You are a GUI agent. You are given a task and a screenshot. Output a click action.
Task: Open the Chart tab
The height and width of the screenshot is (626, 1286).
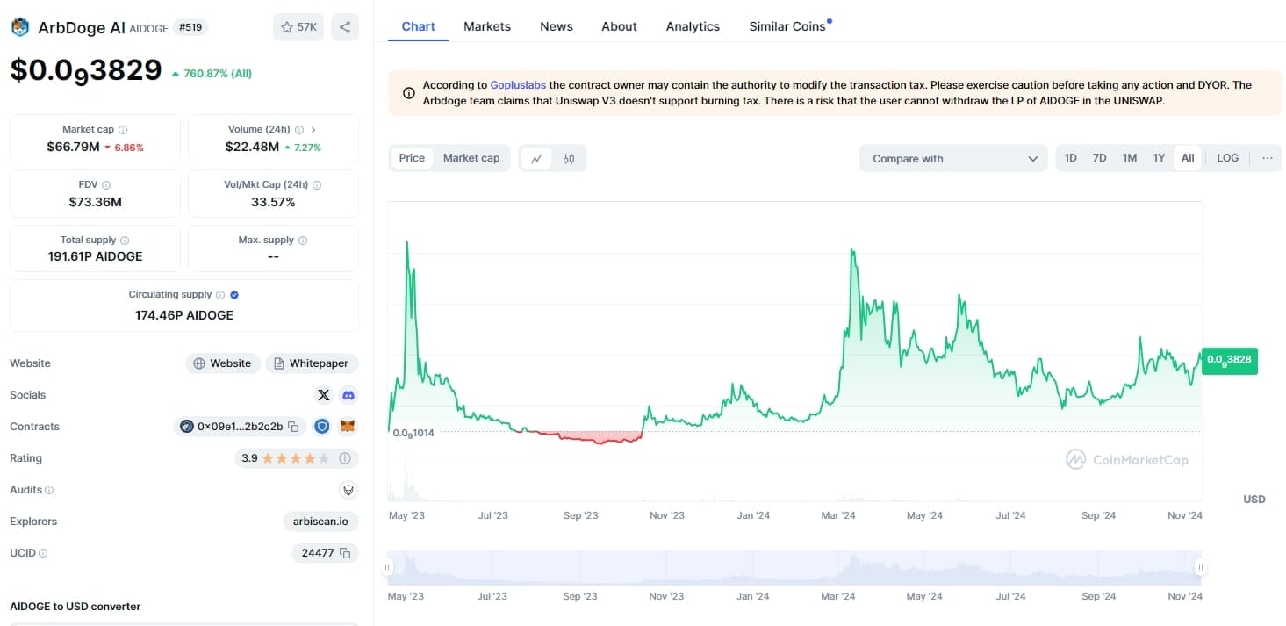(418, 26)
